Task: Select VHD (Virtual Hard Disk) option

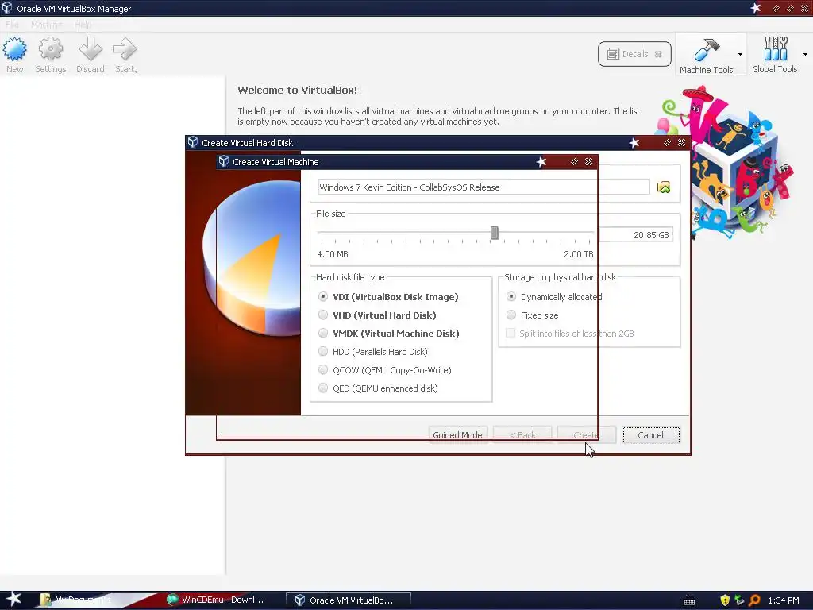Action: 377,315
